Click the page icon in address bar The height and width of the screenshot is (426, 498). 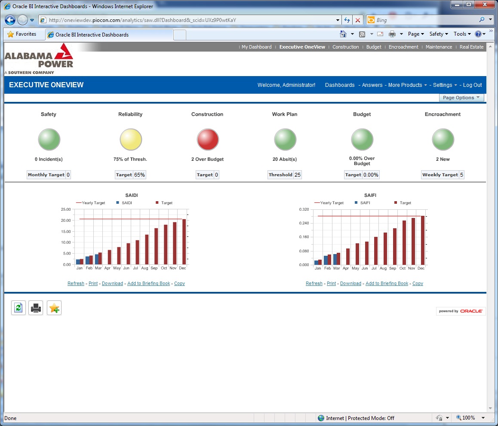click(x=43, y=20)
